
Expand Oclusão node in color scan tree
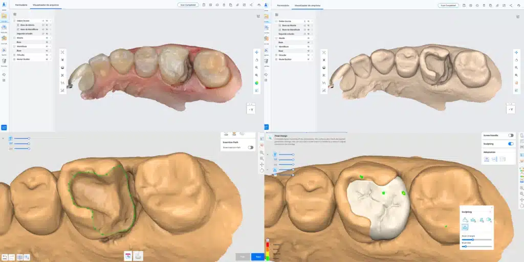click(14, 55)
